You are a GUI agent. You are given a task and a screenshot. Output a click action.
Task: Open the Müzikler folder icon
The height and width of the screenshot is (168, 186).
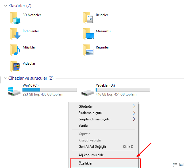pyautogui.click(x=15, y=50)
